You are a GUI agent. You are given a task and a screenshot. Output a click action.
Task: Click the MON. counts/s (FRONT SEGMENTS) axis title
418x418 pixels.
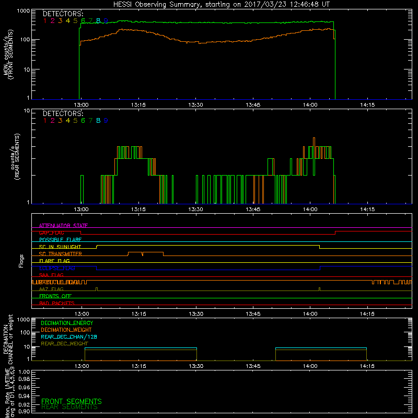pos(8,54)
